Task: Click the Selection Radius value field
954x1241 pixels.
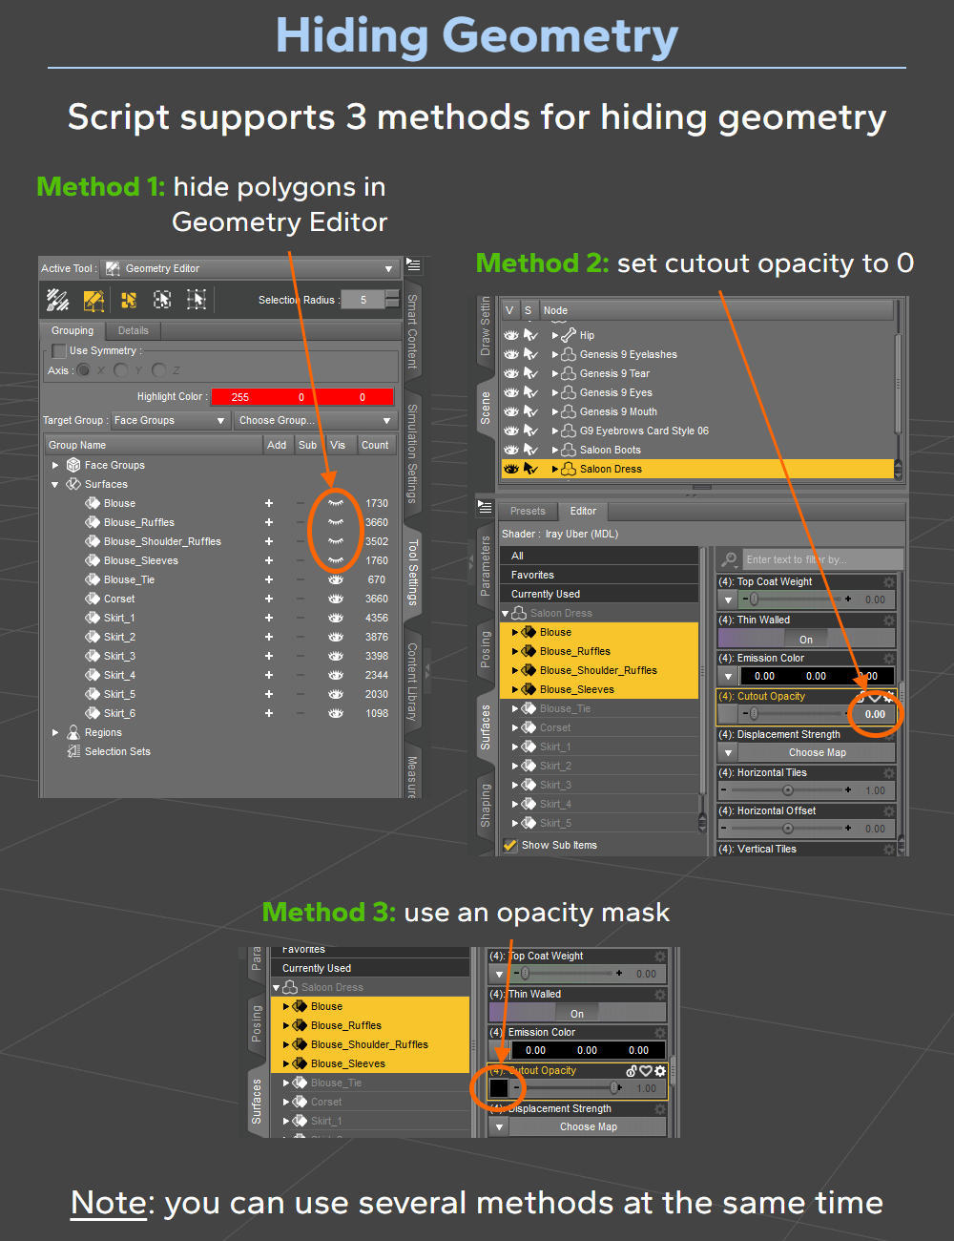Action: click(x=363, y=299)
